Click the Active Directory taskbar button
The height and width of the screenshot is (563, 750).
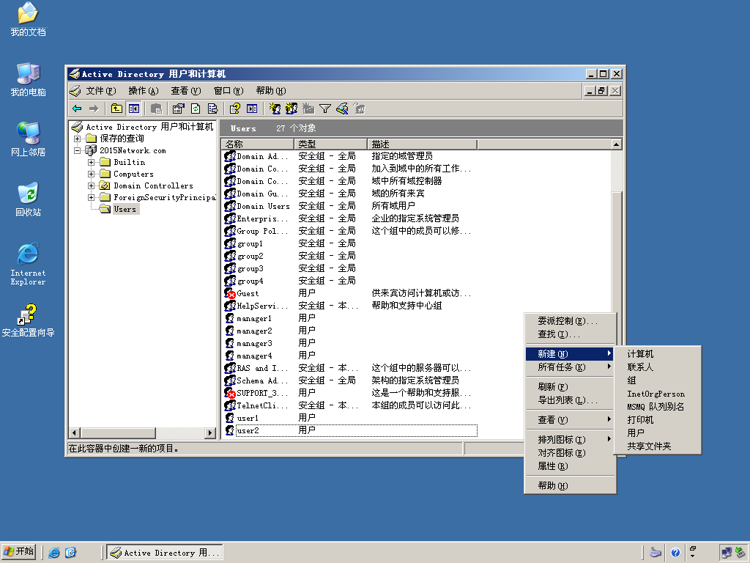click(x=165, y=553)
